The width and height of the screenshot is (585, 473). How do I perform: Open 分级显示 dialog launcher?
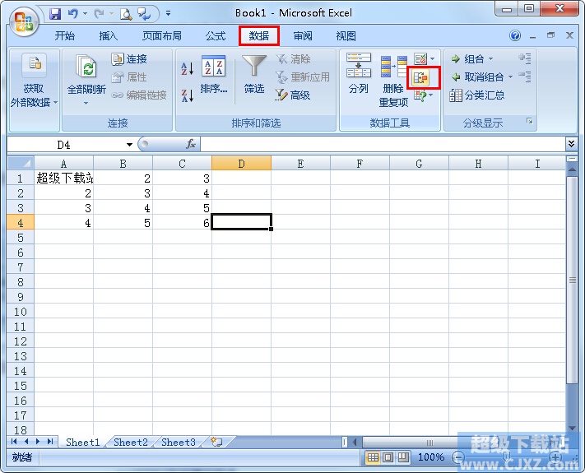pos(529,121)
